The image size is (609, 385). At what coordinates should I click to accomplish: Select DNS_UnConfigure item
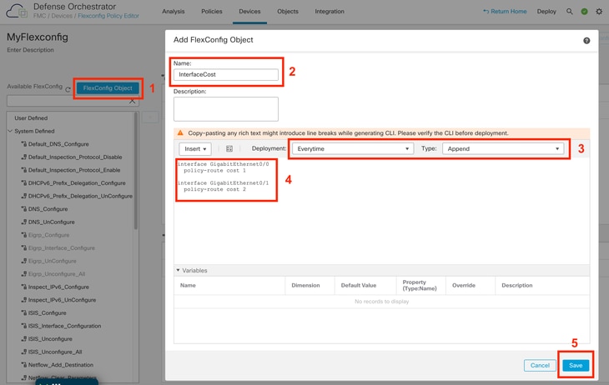pyautogui.click(x=51, y=222)
